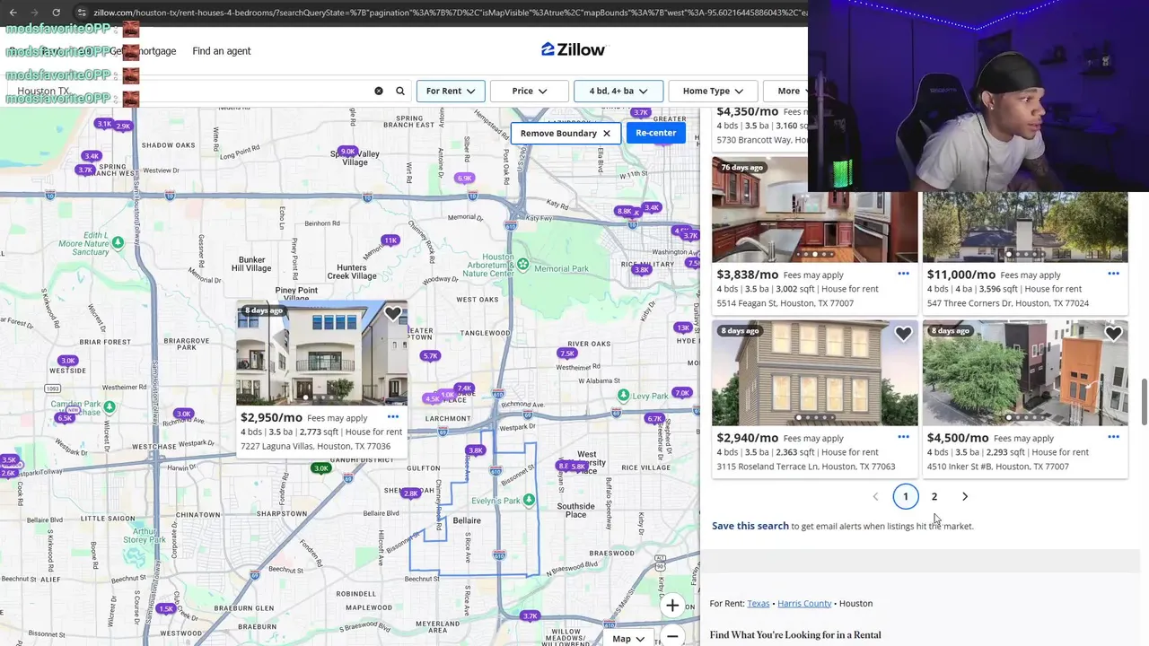Open Find an agent menu
This screenshot has height=646, width=1149.
(x=221, y=50)
